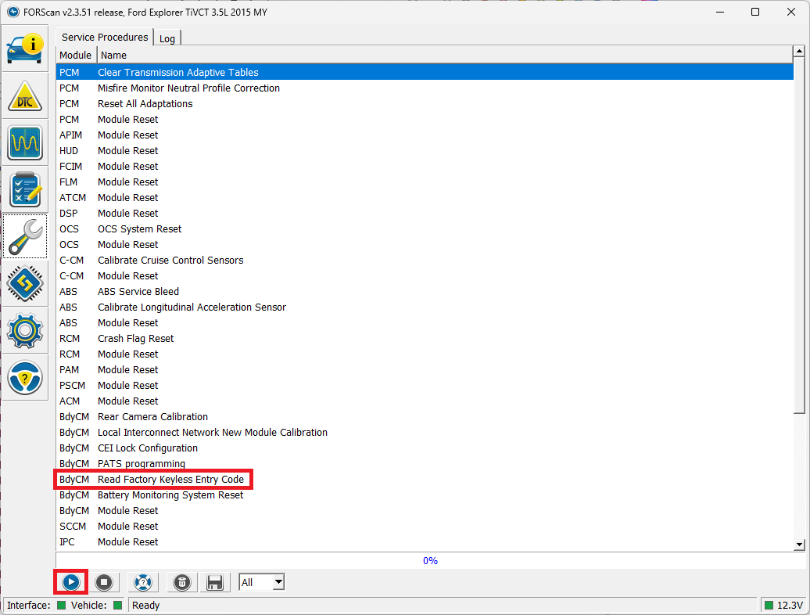Viewport: 810px width, 615px height.
Task: Select Battery Monitoring System Reset
Action: pos(425,495)
